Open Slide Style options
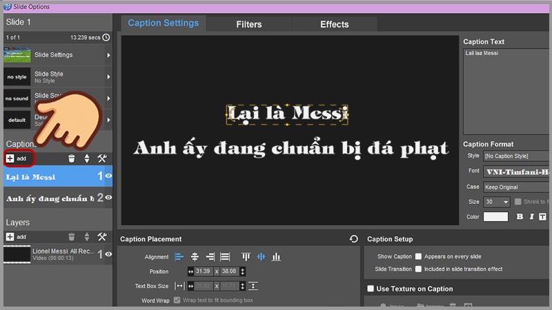The width and height of the screenshot is (552, 310). tap(48, 76)
